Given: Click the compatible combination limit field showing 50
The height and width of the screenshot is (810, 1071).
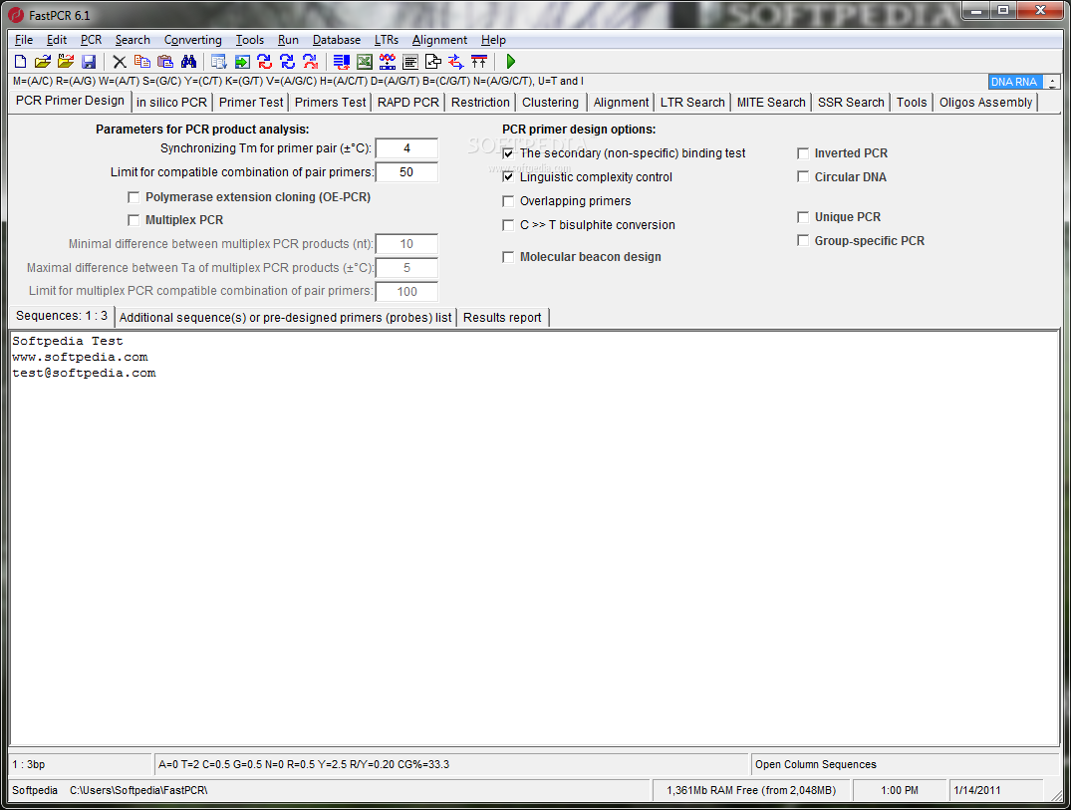Looking at the screenshot, I should [x=406, y=172].
